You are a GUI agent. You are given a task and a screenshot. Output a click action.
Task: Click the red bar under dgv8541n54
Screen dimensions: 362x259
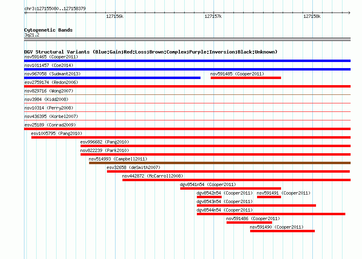(x=231, y=188)
